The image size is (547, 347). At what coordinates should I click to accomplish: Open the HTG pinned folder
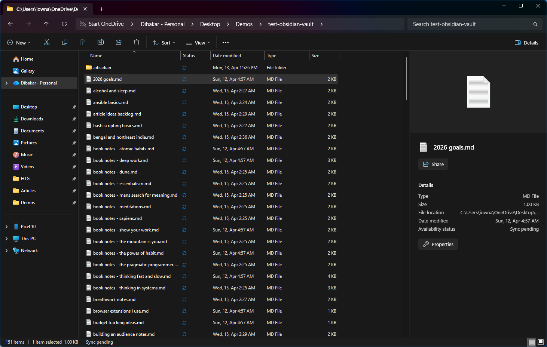pyautogui.click(x=25, y=179)
